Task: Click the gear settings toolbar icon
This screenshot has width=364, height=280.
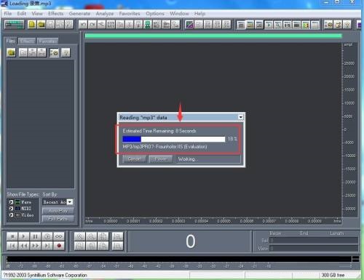Action: tap(329, 25)
